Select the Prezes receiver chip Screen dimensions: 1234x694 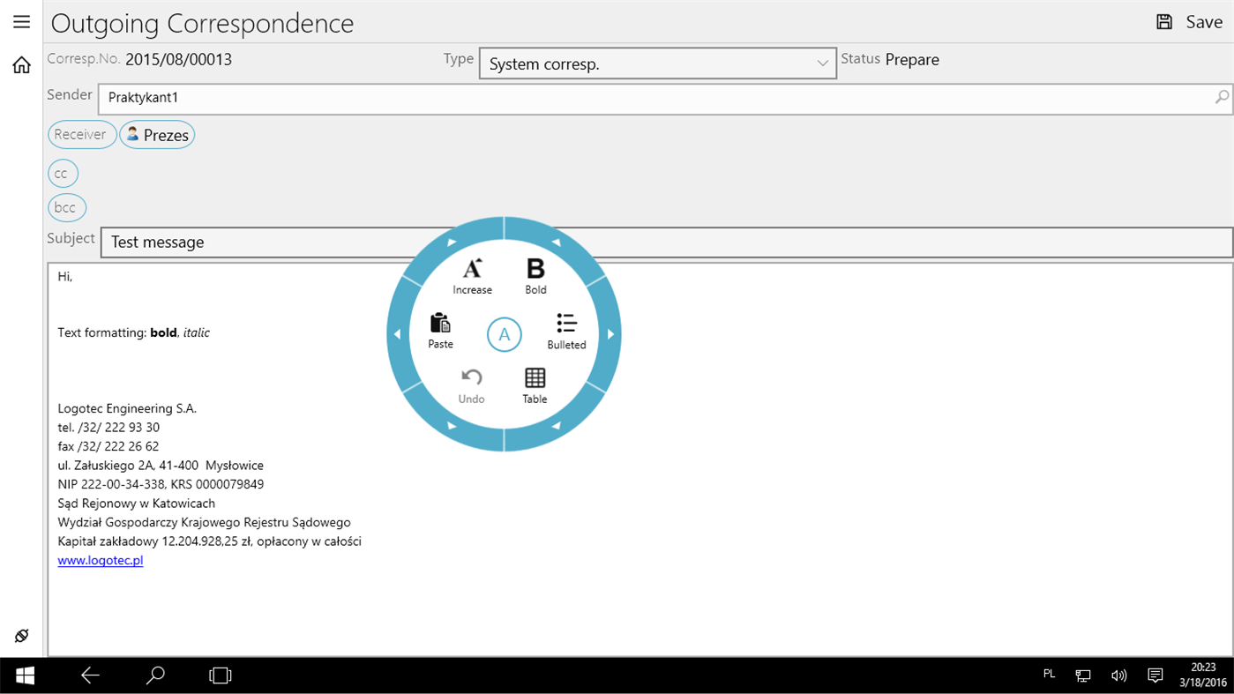coord(157,135)
